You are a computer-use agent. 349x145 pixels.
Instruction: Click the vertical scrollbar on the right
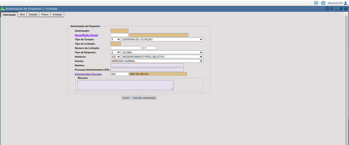347,76
